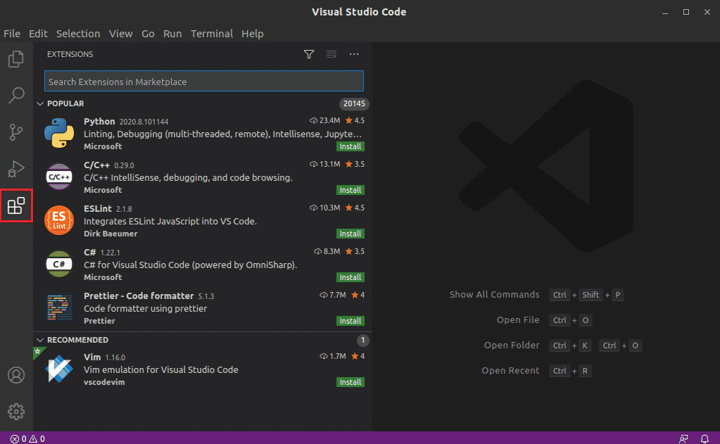Open the Selection menu
The image size is (720, 444).
(x=78, y=34)
